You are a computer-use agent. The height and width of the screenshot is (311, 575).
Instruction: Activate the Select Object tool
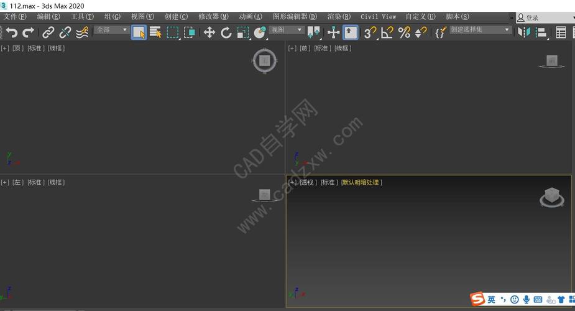click(139, 32)
